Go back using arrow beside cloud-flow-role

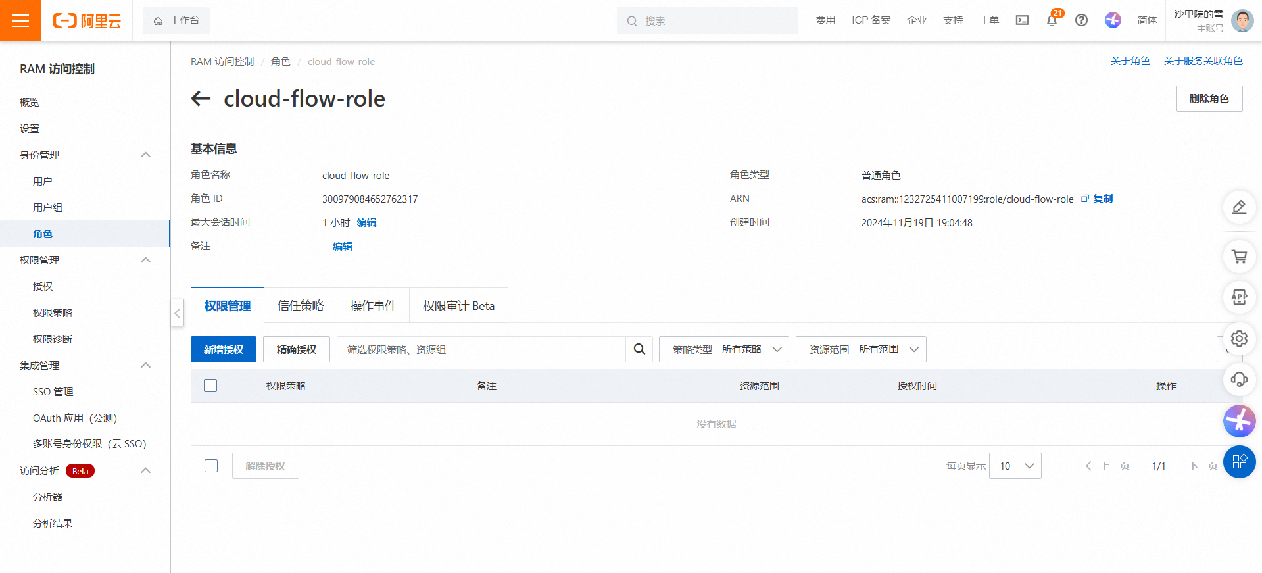tap(201, 99)
